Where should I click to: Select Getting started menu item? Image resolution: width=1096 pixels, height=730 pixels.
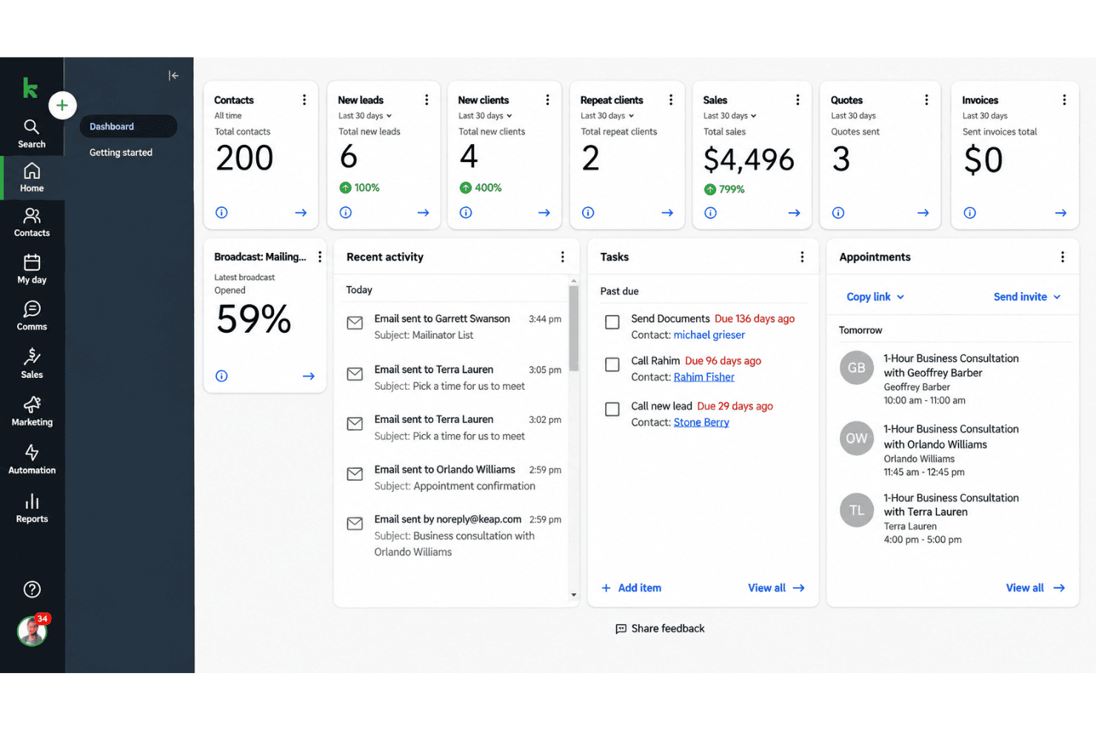click(121, 152)
